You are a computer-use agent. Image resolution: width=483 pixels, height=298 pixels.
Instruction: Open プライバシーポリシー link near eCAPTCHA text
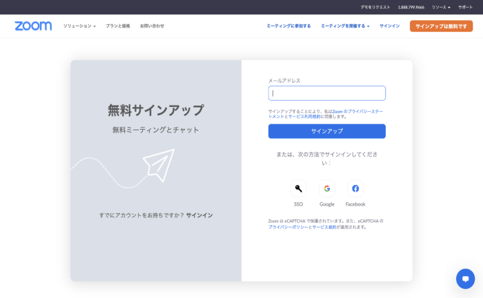(x=288, y=227)
